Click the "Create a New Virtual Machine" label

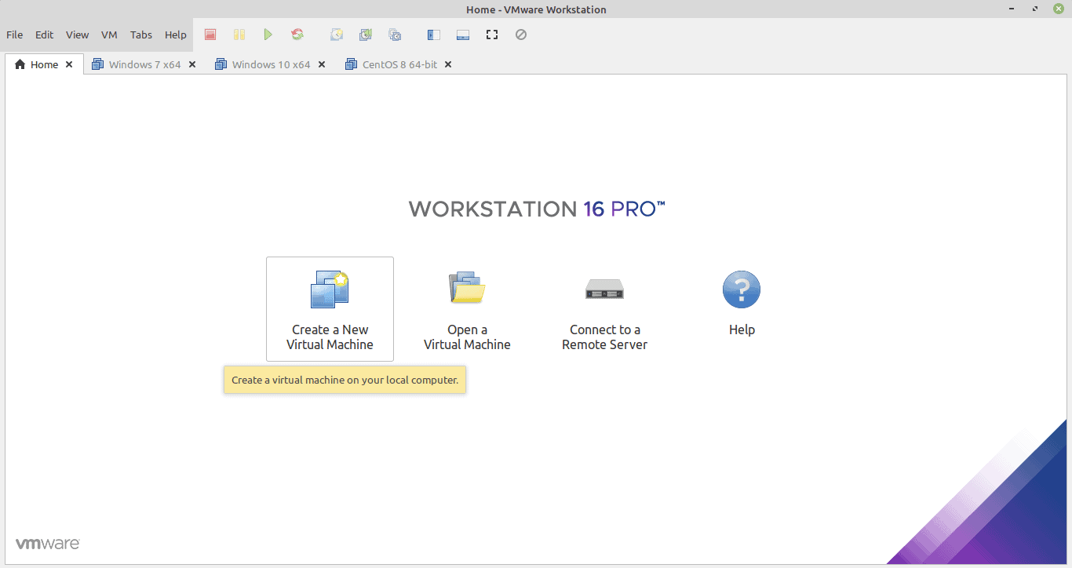330,337
